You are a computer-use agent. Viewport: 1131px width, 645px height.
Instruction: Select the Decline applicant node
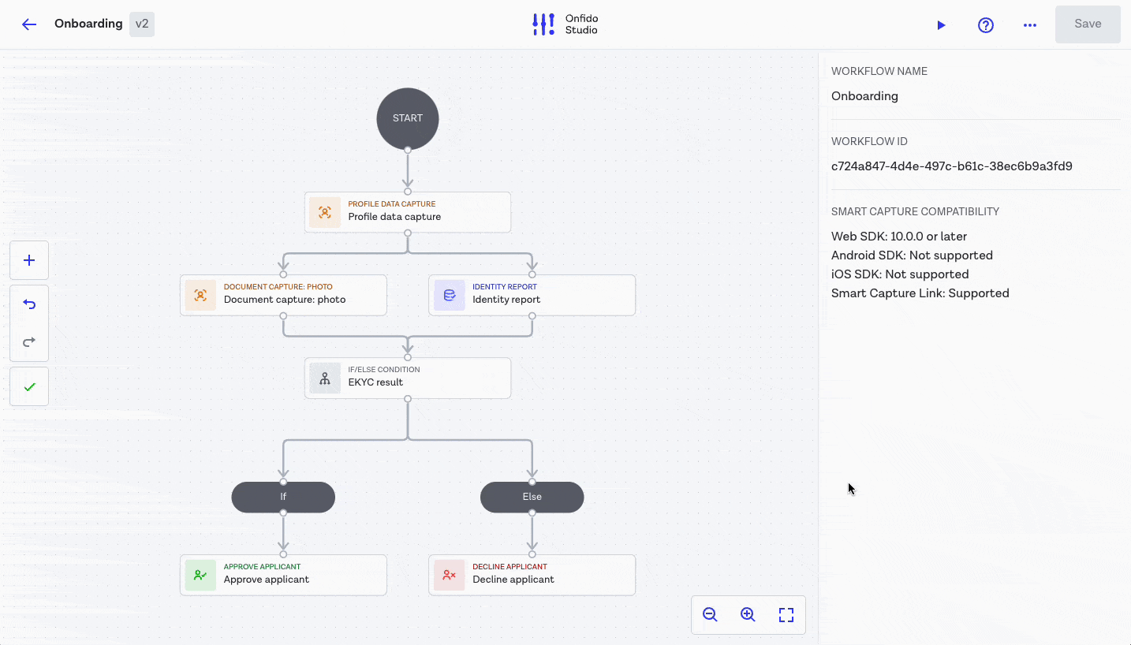[x=532, y=575]
